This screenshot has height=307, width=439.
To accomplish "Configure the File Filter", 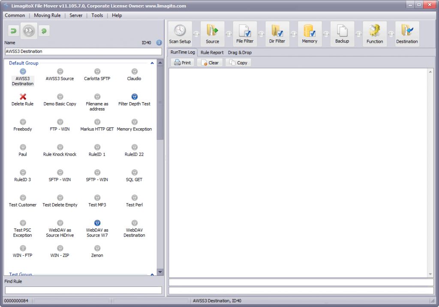I will point(245,33).
